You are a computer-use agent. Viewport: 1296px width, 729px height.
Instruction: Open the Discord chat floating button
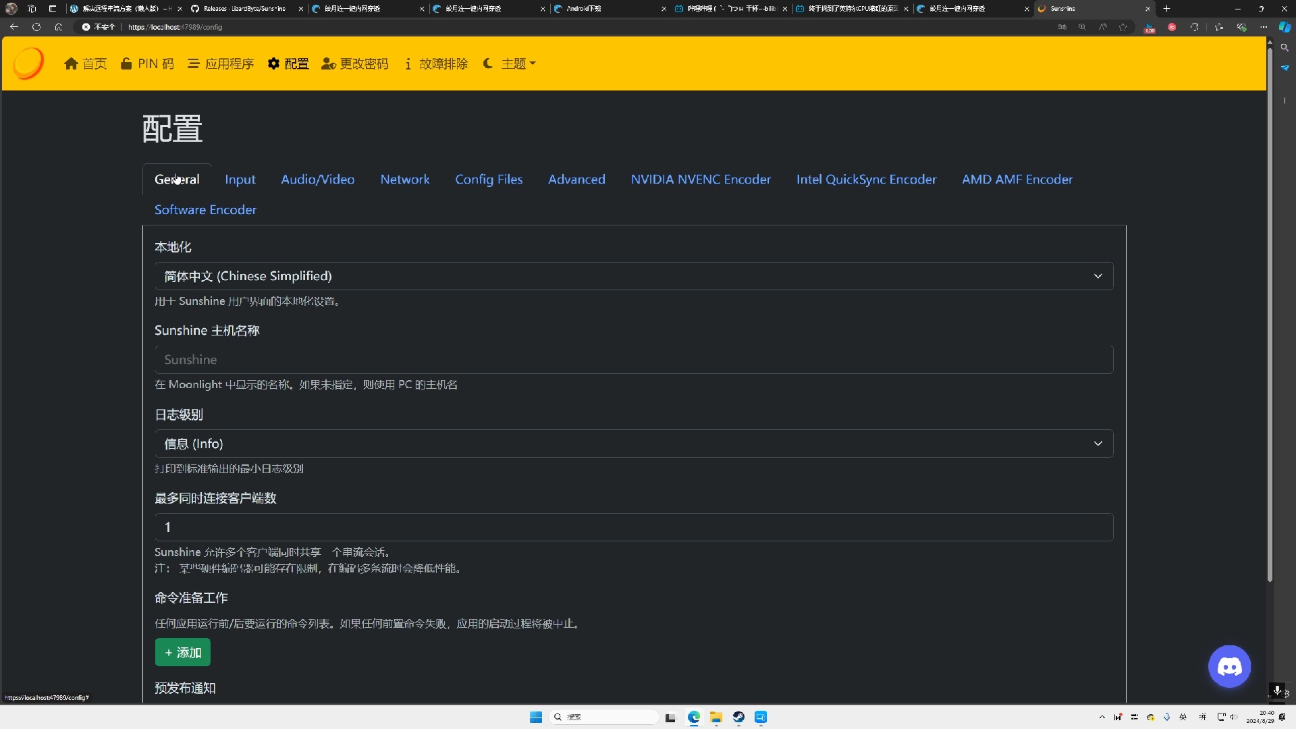pos(1229,667)
